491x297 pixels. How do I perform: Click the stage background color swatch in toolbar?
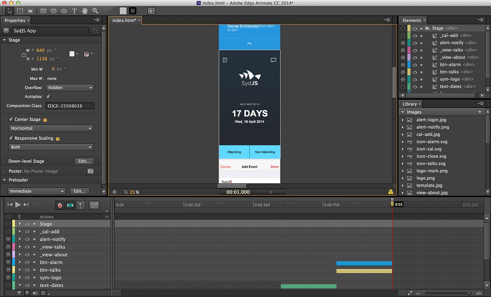(x=123, y=11)
